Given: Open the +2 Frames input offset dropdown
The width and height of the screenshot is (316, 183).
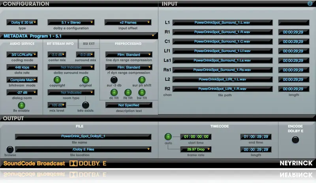Looking at the screenshot, I should tap(128, 22).
